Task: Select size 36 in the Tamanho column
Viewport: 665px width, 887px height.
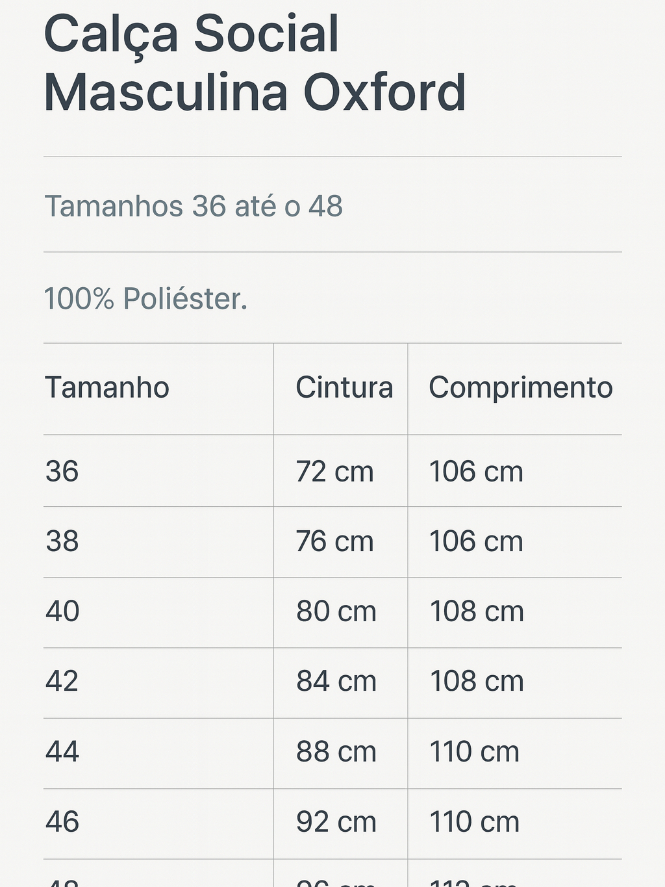Action: (x=62, y=471)
